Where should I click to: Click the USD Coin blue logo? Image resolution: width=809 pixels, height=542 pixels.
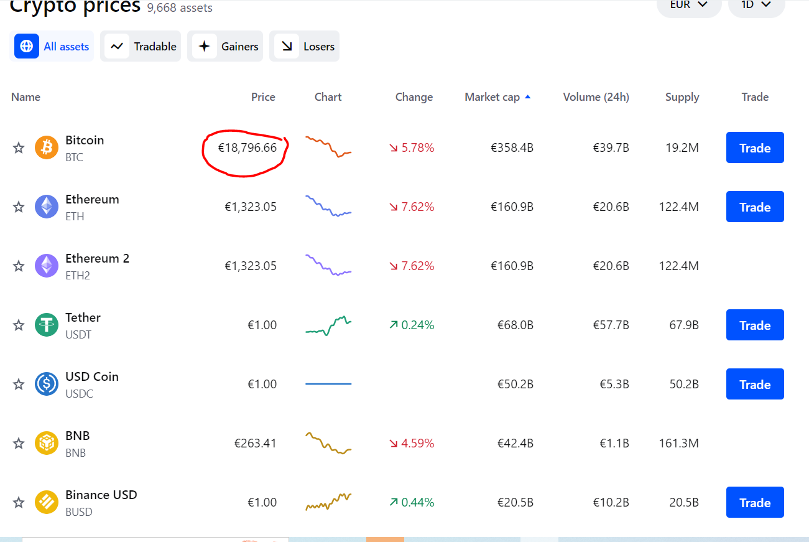47,384
